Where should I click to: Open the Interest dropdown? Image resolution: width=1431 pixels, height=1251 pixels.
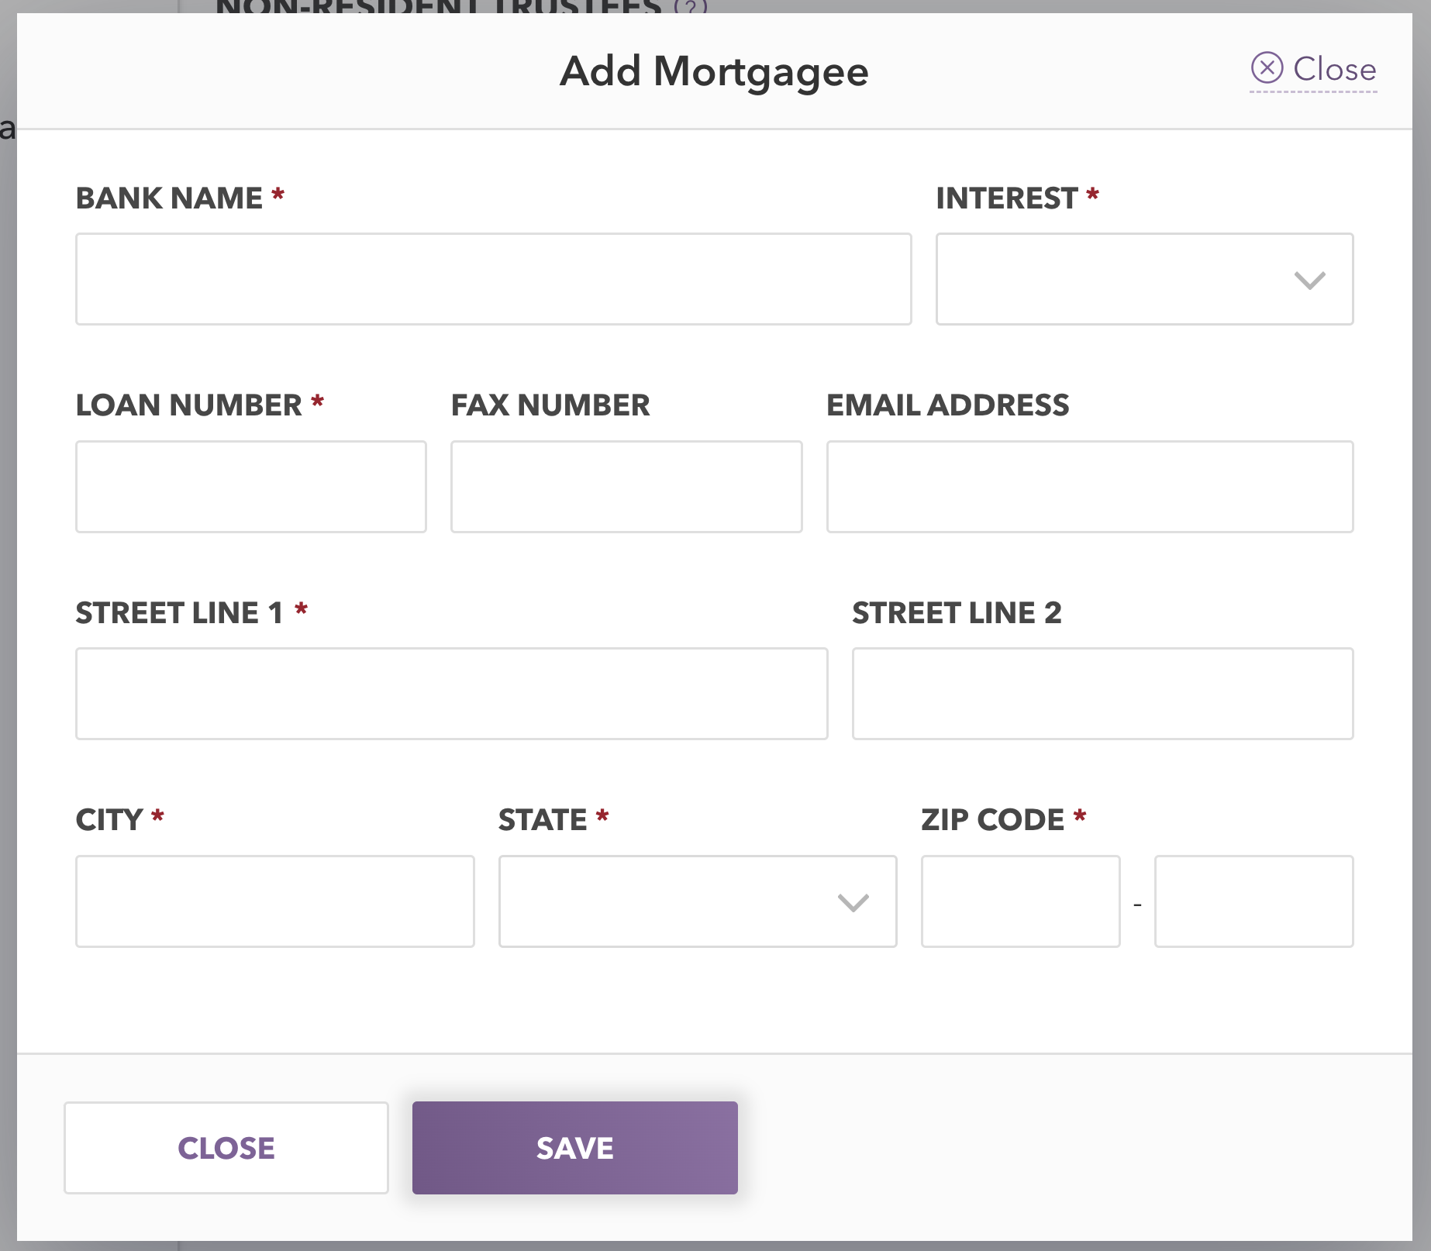pyautogui.click(x=1144, y=279)
